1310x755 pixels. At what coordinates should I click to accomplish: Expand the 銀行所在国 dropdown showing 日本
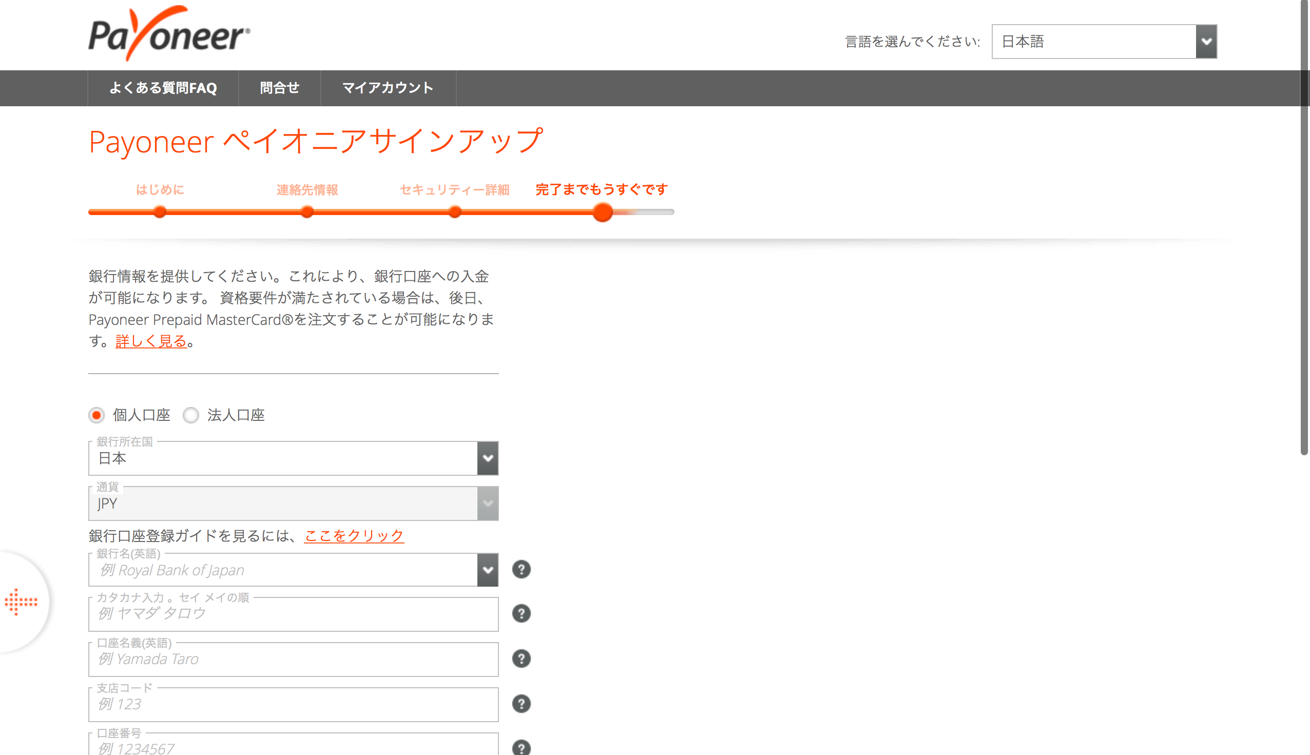pos(294,458)
